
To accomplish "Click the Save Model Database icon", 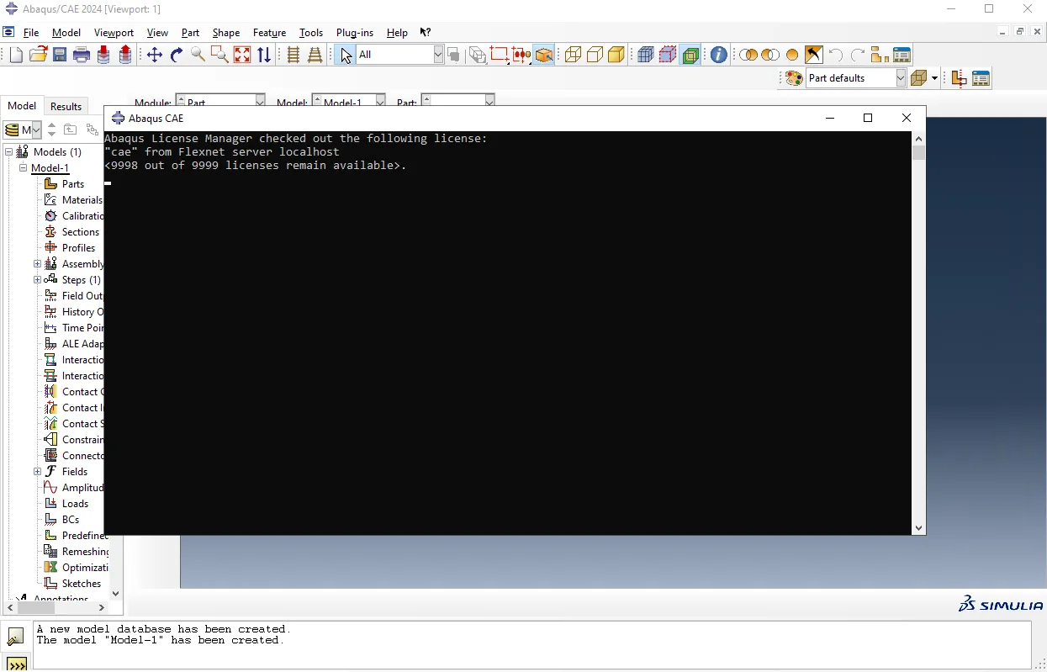I will (x=60, y=55).
